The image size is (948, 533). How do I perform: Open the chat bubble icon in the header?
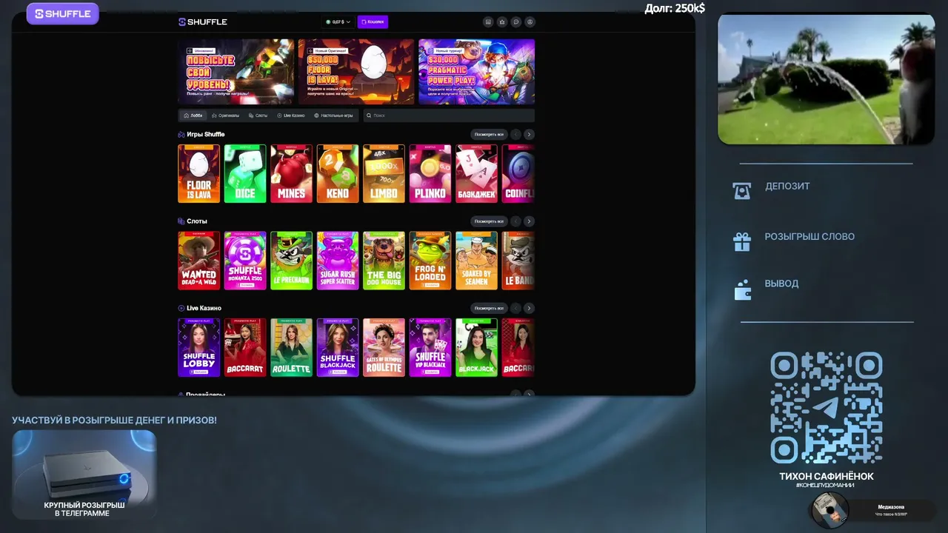516,22
